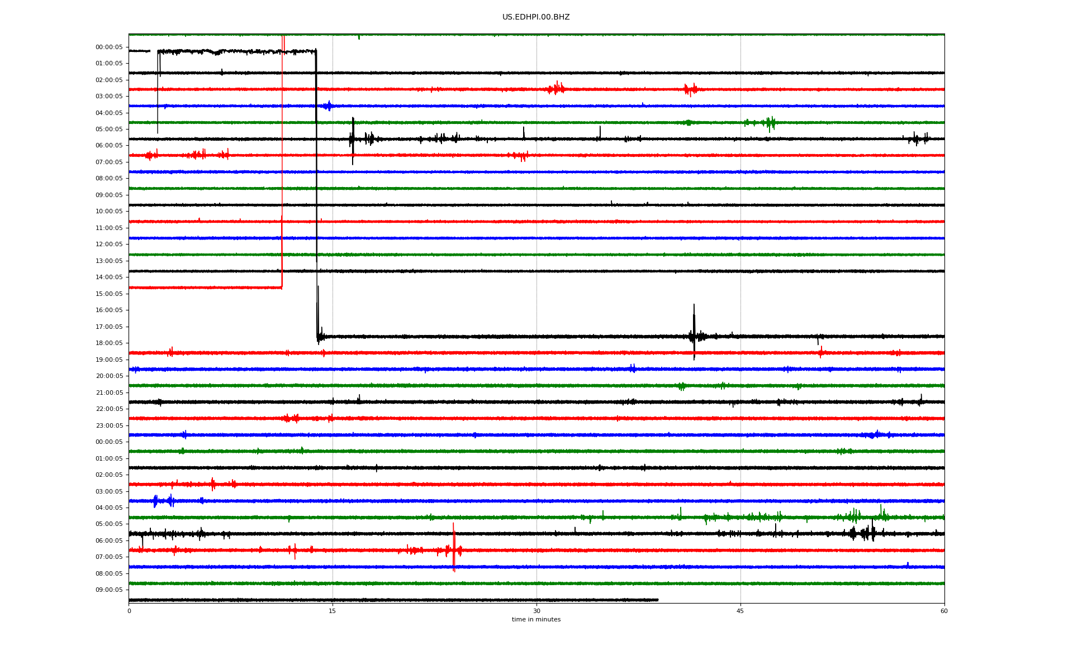Click the 11:00:05 time label
The image size is (1073, 670).
click(x=109, y=228)
